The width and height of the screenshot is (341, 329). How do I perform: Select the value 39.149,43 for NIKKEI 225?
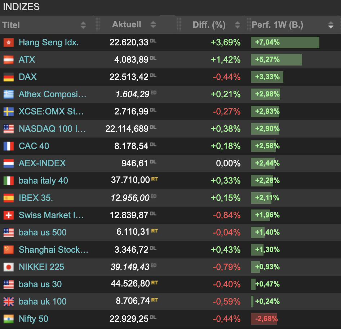click(130, 267)
